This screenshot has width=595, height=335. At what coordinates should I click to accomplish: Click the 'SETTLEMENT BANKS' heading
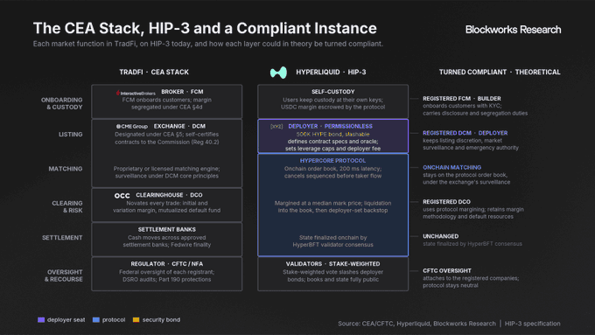click(167, 229)
